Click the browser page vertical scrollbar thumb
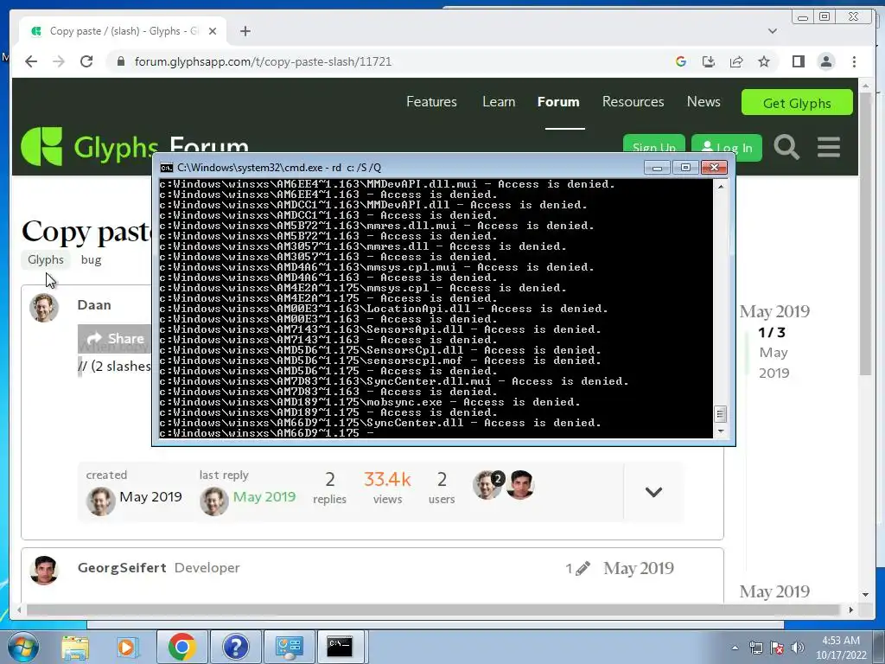This screenshot has width=885, height=664. click(865, 232)
